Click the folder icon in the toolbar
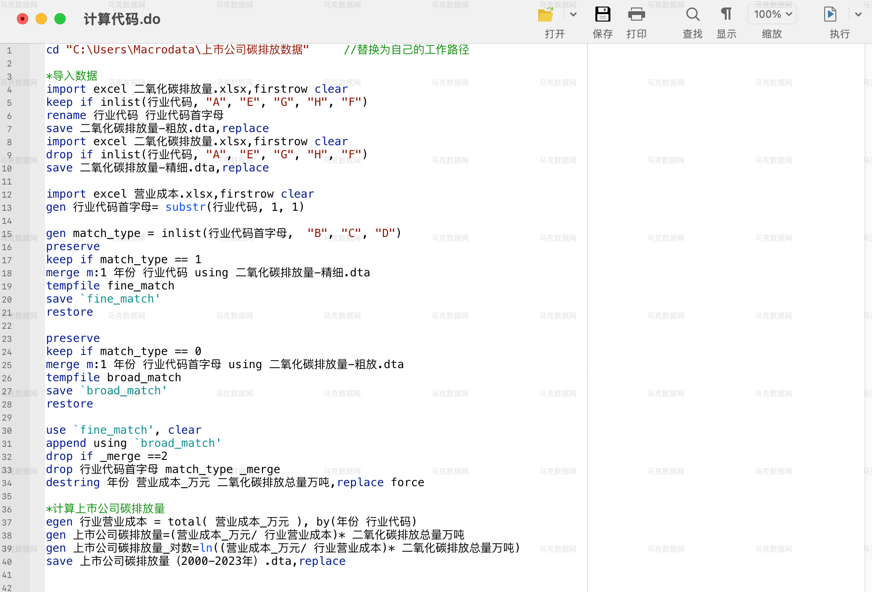 coord(544,15)
